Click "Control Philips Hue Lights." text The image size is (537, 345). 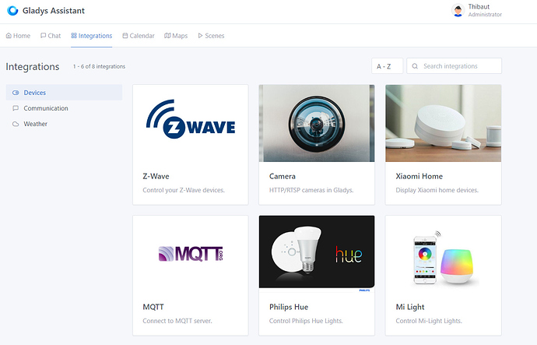pos(306,321)
